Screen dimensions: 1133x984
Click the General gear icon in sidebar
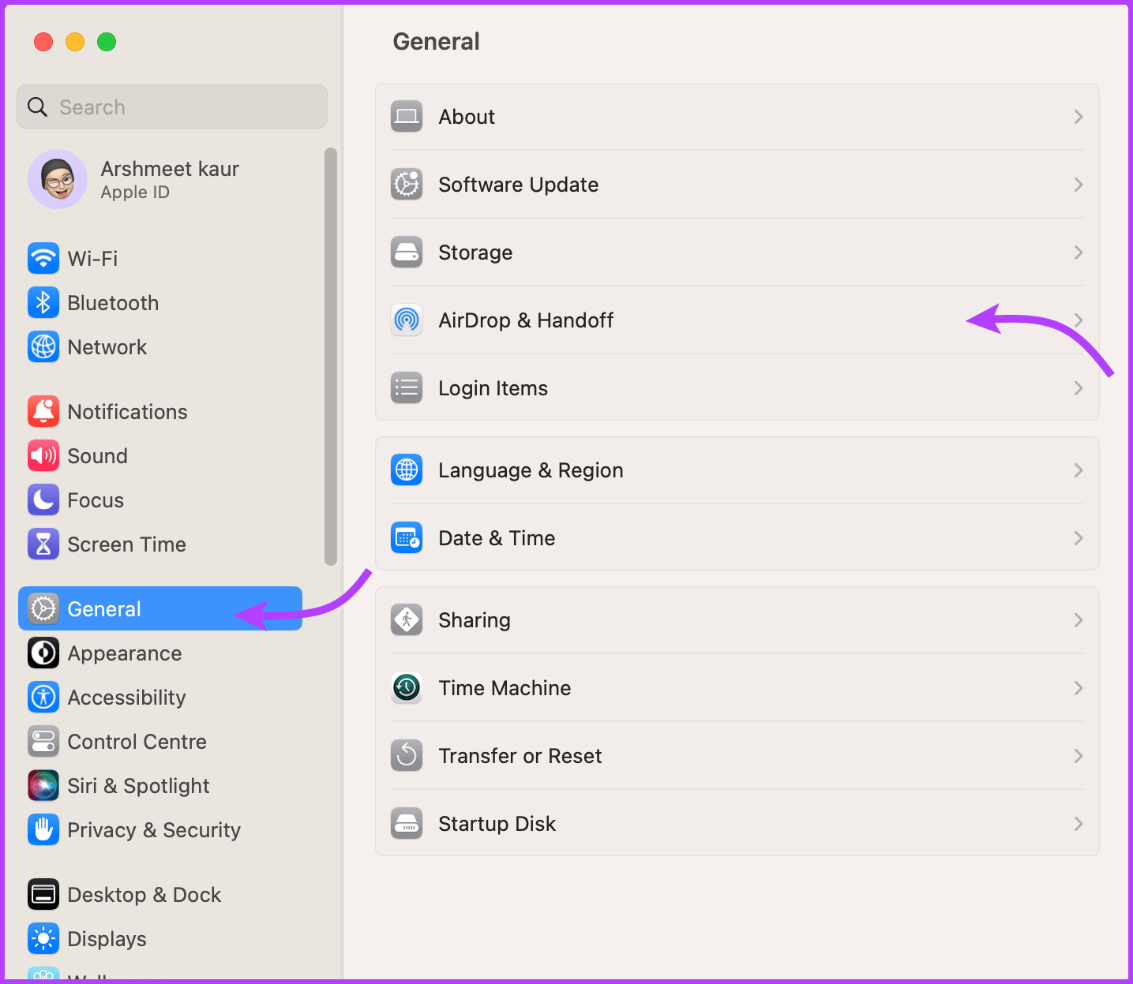[x=43, y=608]
